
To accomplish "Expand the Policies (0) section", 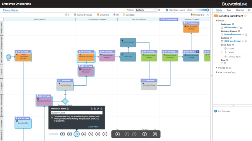I will [x=217, y=68].
